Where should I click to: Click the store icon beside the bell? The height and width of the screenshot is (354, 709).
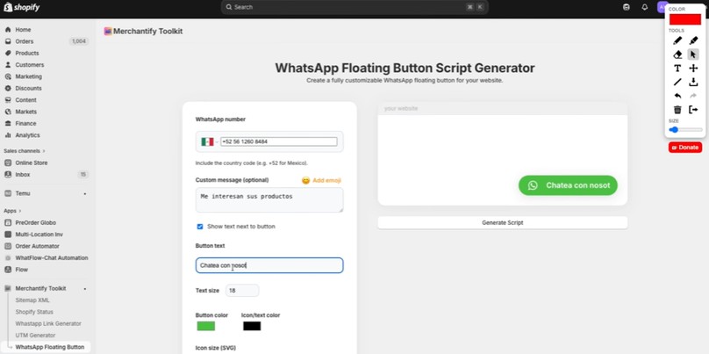point(627,7)
